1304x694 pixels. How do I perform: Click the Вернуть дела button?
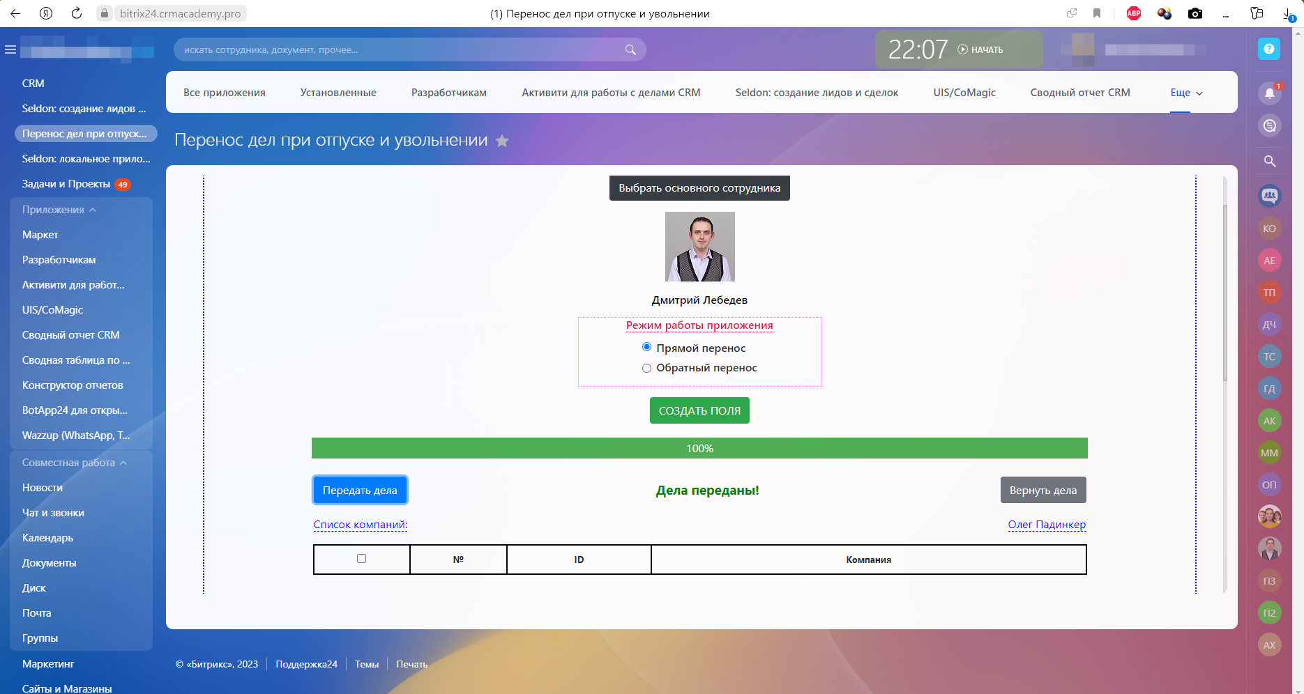[1043, 490]
